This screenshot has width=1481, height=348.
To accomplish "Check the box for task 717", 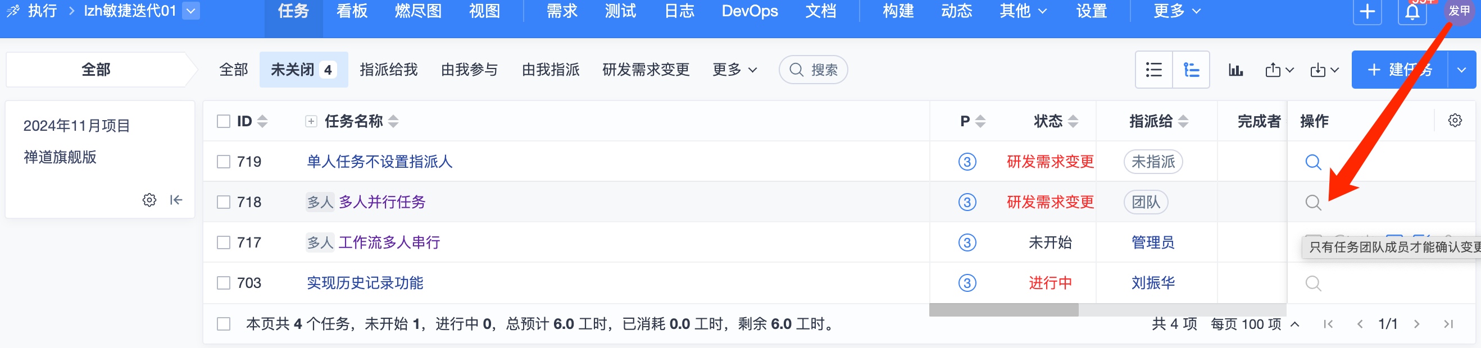I will pyautogui.click(x=224, y=242).
